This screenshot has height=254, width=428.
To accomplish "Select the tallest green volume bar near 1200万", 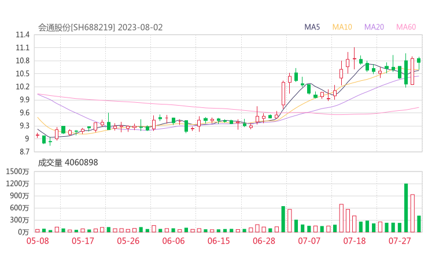I will click(406, 208).
